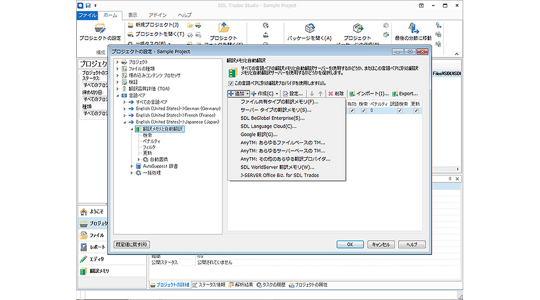Choose SDL BeGlobal Enterprise menu item

[286, 118]
